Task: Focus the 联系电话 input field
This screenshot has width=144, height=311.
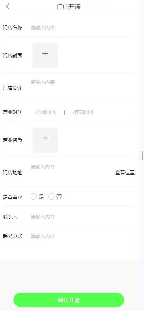Action: click(x=83, y=236)
